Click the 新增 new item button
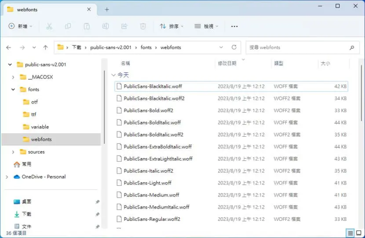The image size is (365, 238). pyautogui.click(x=20, y=26)
